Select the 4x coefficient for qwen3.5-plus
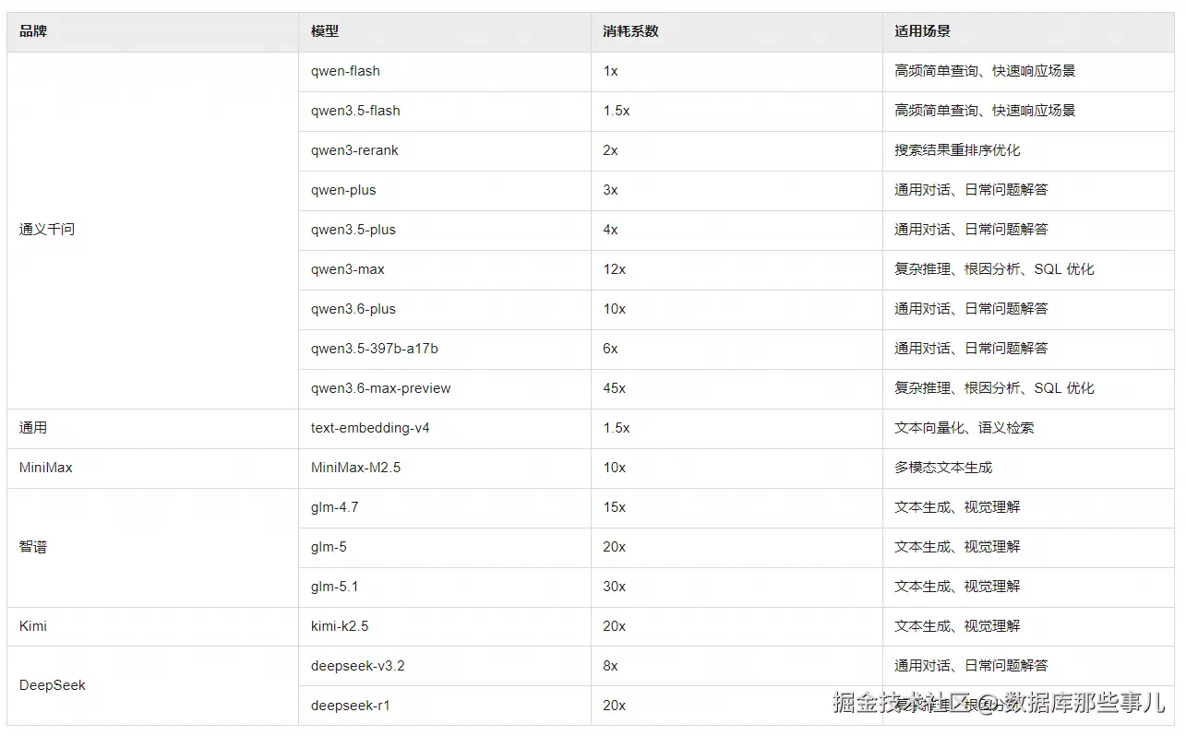The width and height of the screenshot is (1186, 736). point(610,230)
